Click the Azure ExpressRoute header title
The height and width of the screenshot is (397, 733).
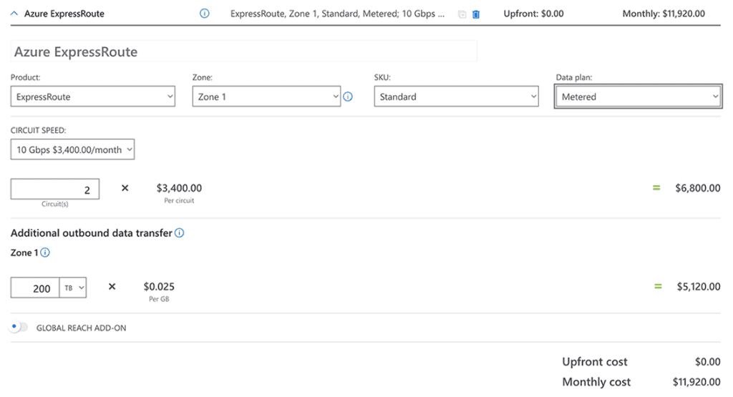(x=64, y=14)
